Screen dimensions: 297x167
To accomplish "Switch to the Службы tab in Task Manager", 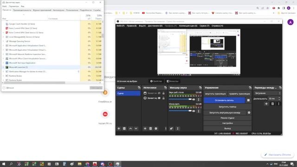I will [97, 10].
